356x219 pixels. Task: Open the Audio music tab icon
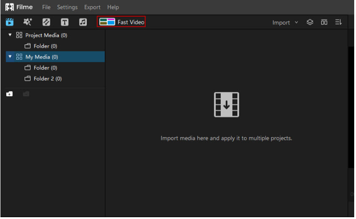[x=83, y=22]
